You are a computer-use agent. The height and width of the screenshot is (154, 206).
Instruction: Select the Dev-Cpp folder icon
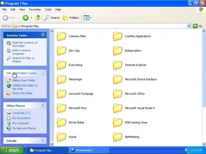pos(62,51)
